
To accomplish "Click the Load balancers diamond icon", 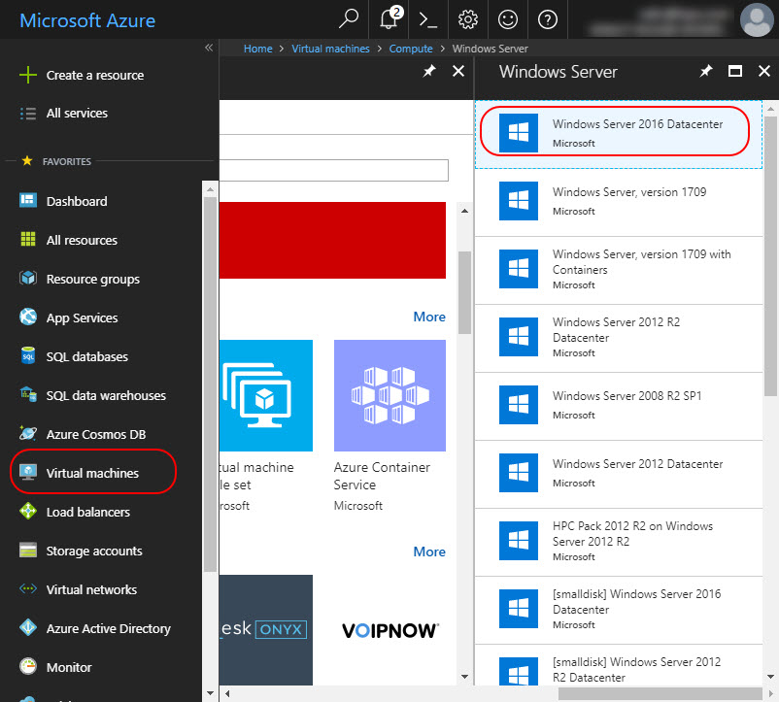I will pyautogui.click(x=28, y=511).
